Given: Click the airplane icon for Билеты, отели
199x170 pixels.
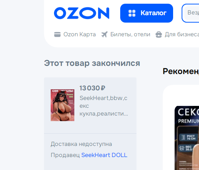Looking at the screenshot, I should 104,34.
